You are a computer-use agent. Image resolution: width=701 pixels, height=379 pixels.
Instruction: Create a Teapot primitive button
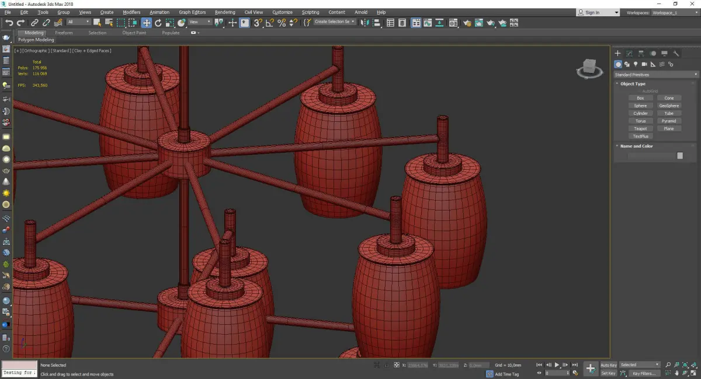click(x=641, y=129)
